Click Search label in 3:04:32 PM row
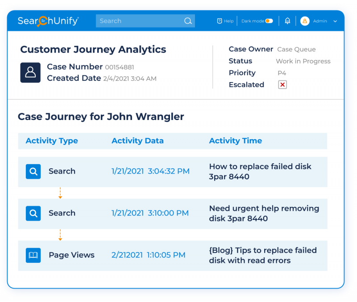357x302 pixels. [x=62, y=171]
